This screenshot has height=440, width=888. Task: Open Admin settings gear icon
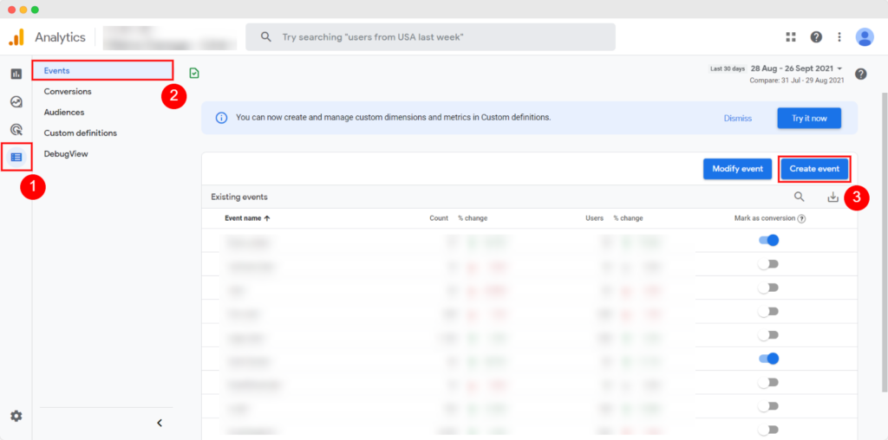[x=16, y=417]
